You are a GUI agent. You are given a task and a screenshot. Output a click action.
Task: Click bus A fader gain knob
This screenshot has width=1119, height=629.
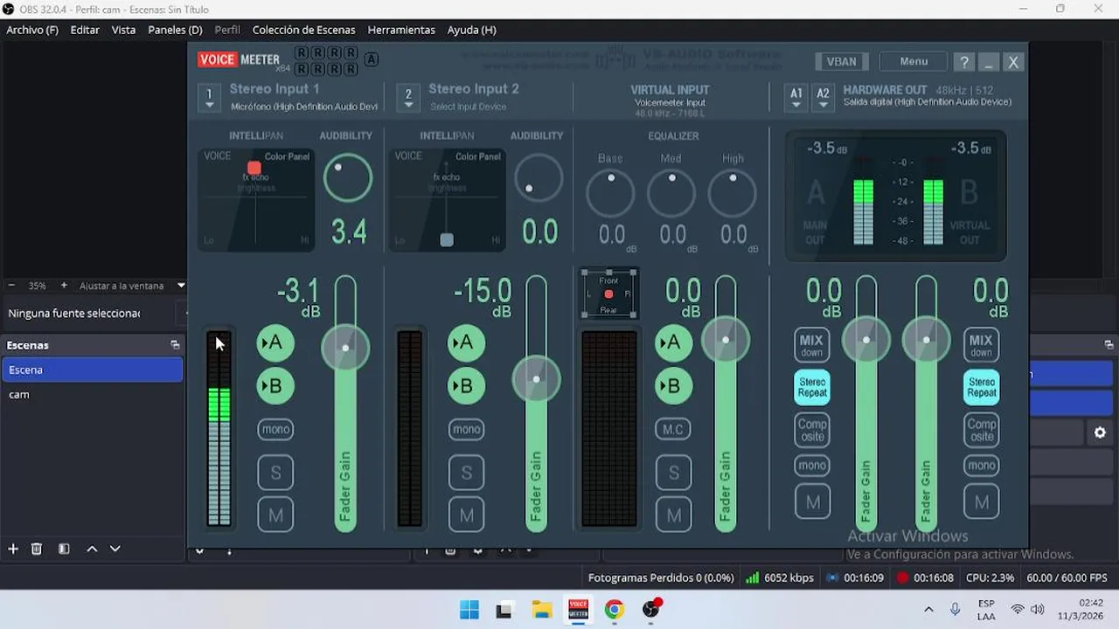coord(866,339)
